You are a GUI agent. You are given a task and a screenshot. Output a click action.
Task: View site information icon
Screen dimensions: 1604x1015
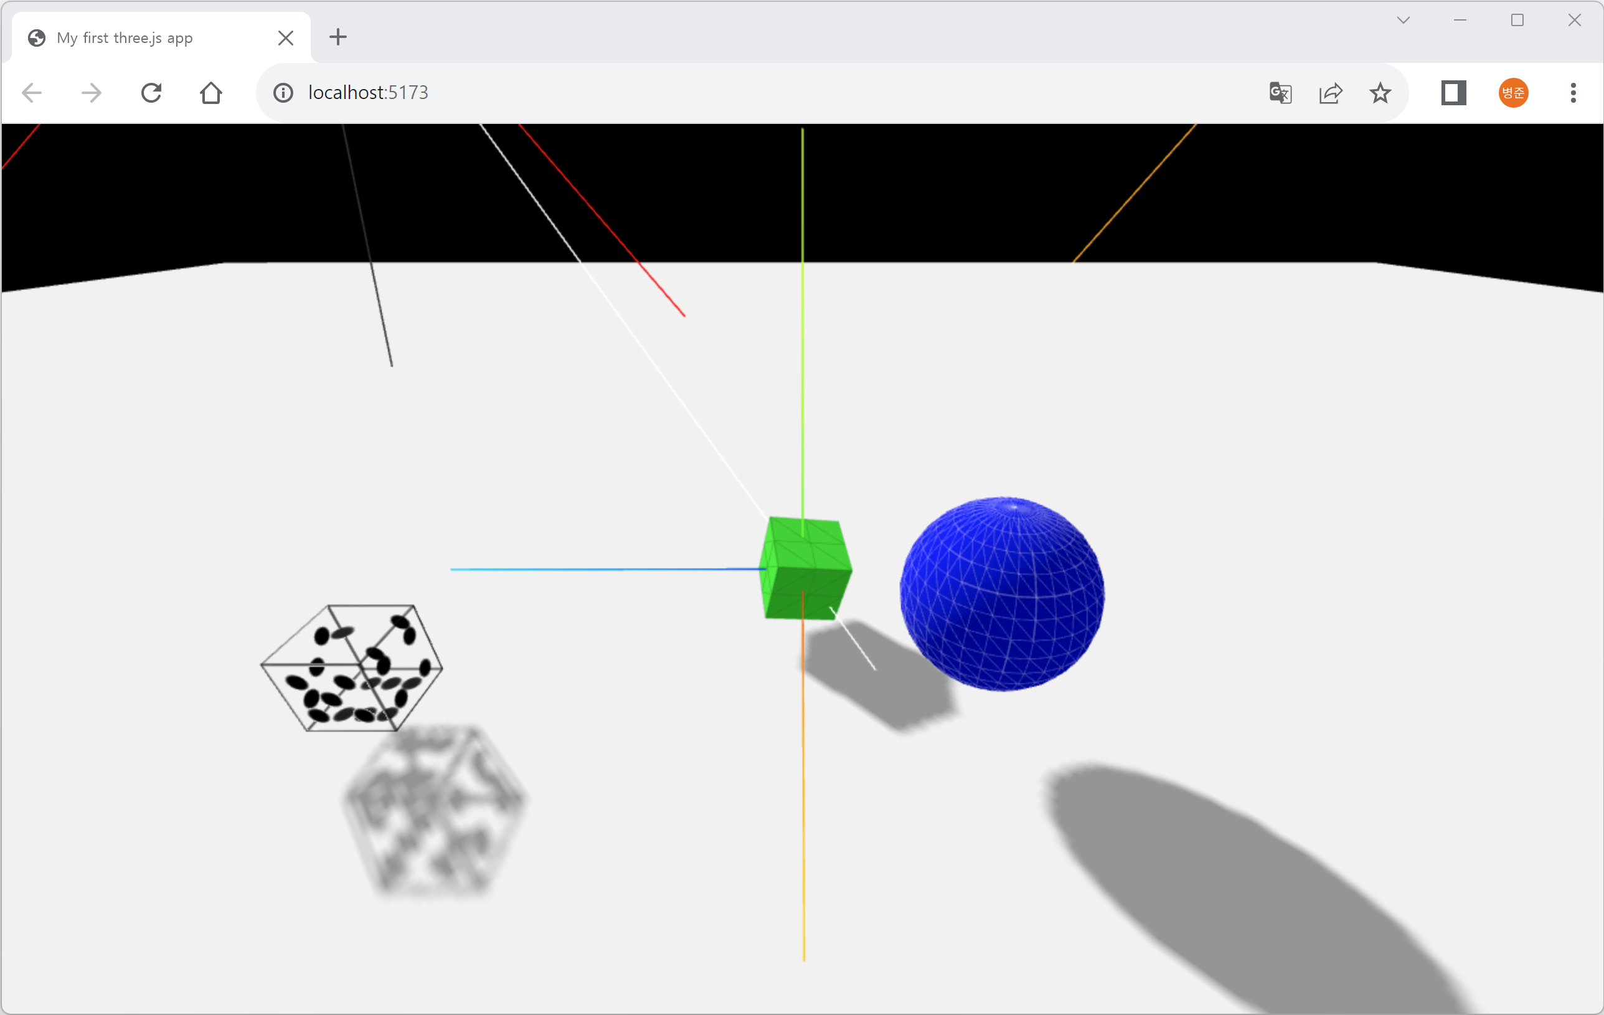coord(283,93)
